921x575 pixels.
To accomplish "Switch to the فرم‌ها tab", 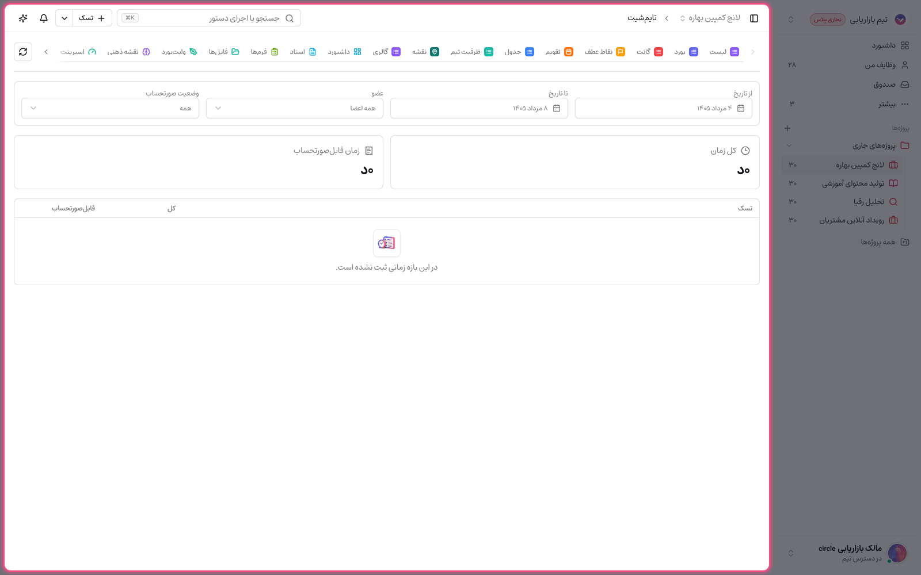I will point(264,52).
